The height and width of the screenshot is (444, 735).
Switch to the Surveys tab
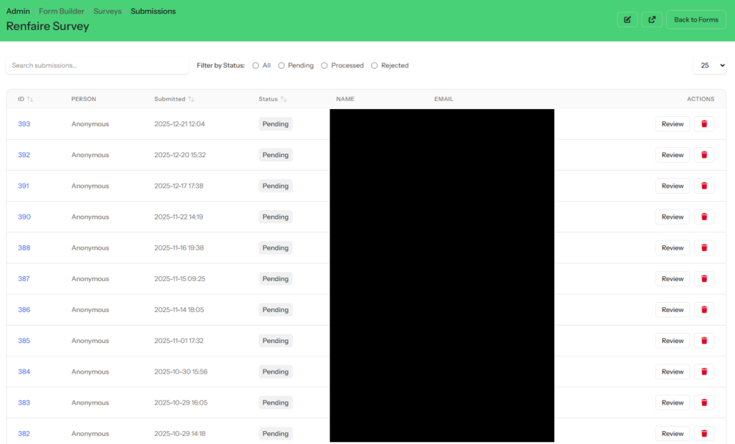108,11
